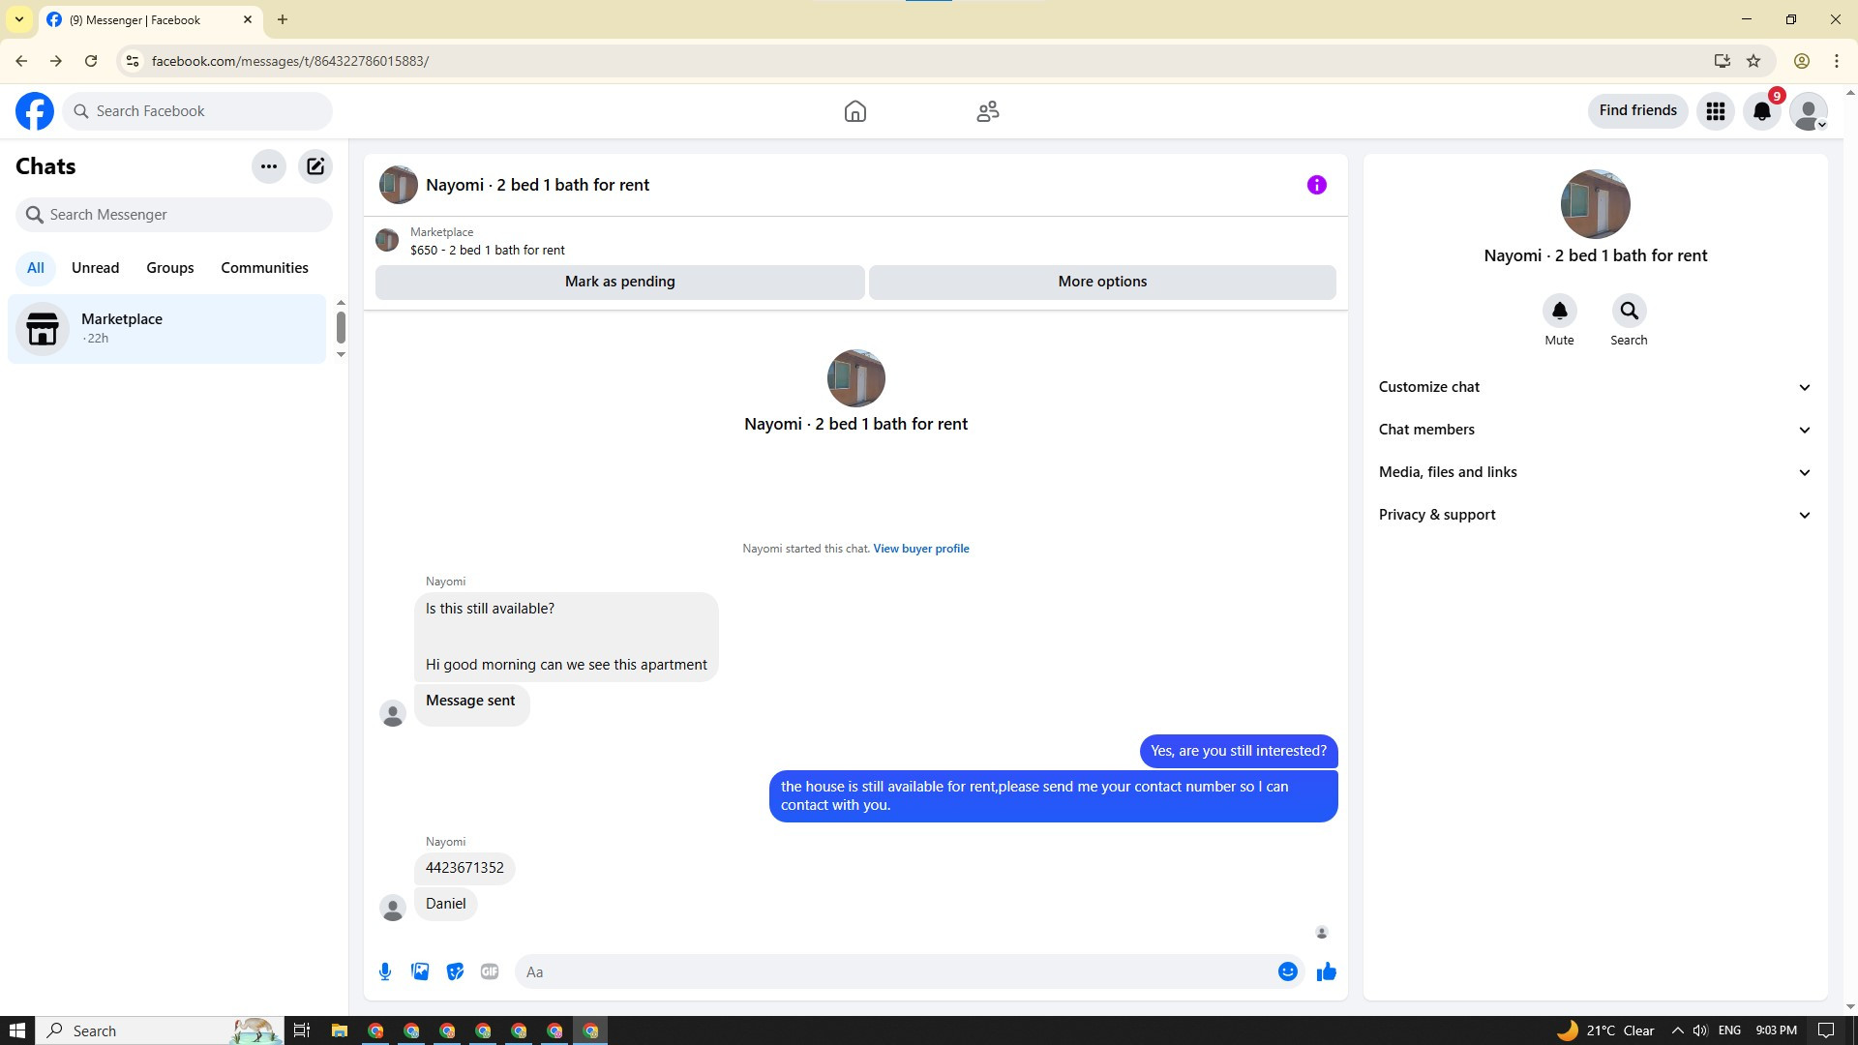Click the Aa message input field
This screenshot has width=1858, height=1045.
pyautogui.click(x=895, y=971)
